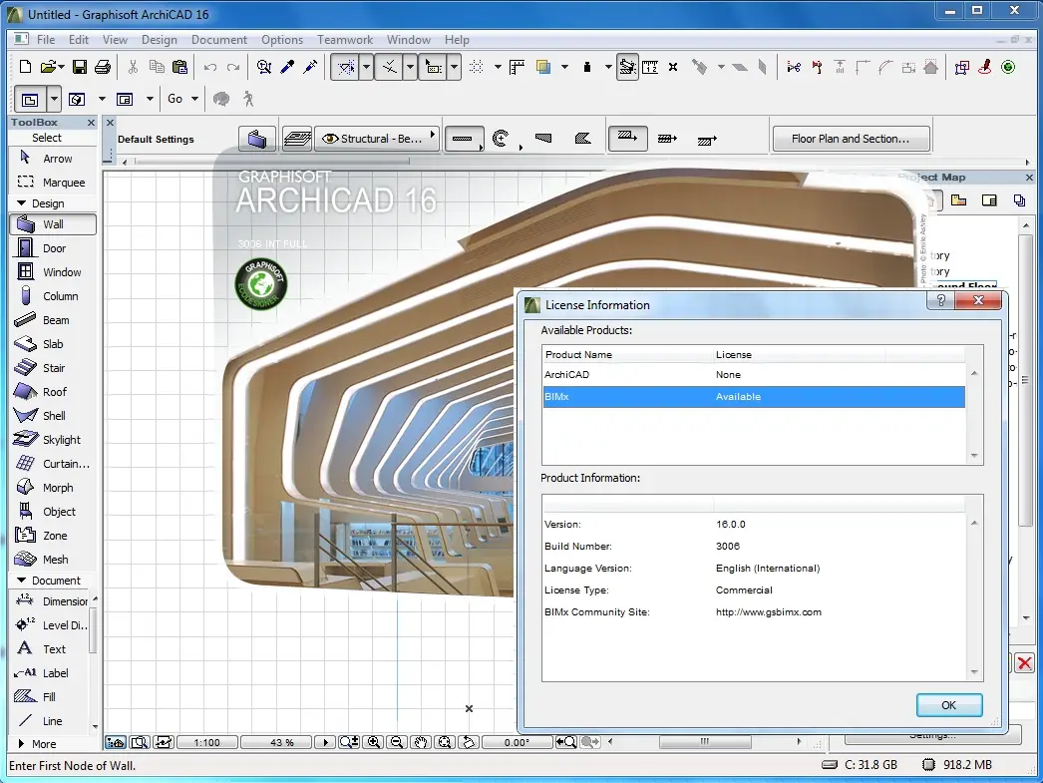The width and height of the screenshot is (1043, 783).
Task: Click the http://www.gsbimx.com address
Action: 768,612
